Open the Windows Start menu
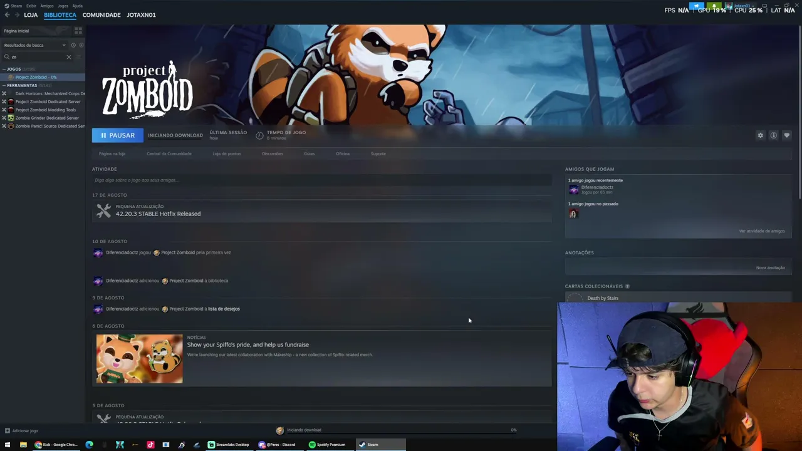The height and width of the screenshot is (451, 802). pyautogui.click(x=8, y=445)
